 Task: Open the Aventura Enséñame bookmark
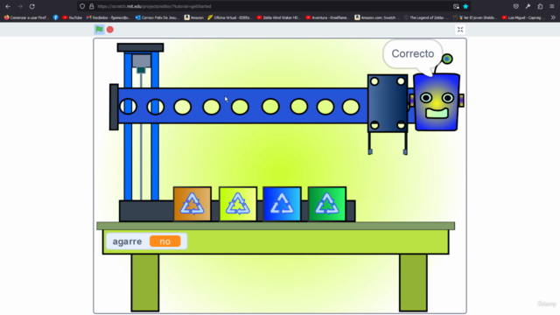coord(328,17)
